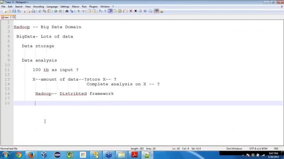Open the Language menu
Image resolution: width=284 pixels, height=159 pixels.
(x=52, y=7)
